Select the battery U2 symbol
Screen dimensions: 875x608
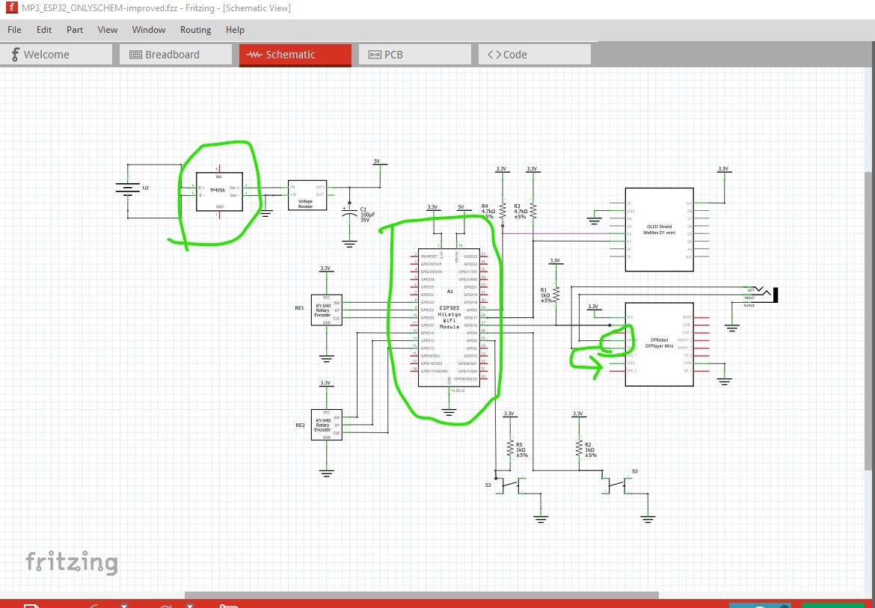coord(128,190)
